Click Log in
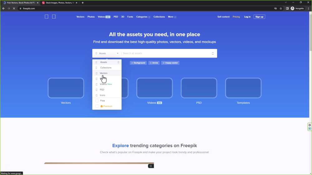312x175 pixels. coord(247,17)
